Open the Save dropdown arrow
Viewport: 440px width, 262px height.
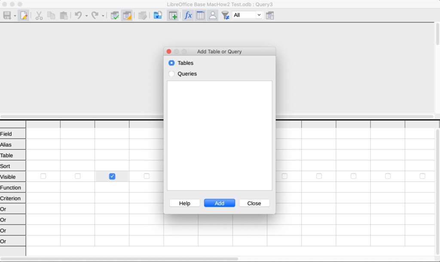(15, 16)
